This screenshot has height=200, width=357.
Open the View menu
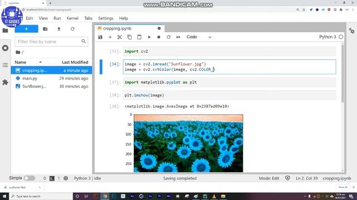43,18
